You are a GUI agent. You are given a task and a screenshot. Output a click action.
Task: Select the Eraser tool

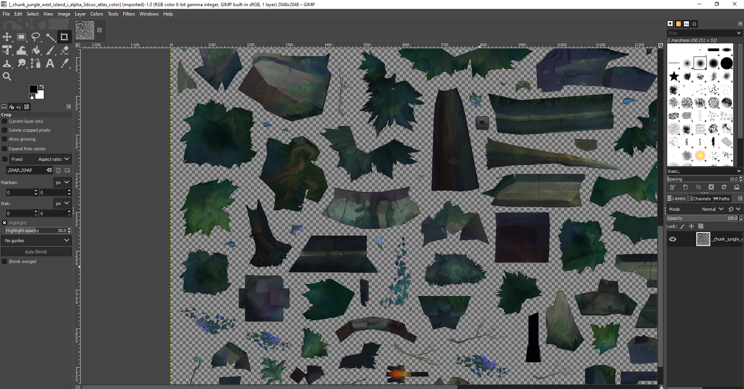click(64, 50)
